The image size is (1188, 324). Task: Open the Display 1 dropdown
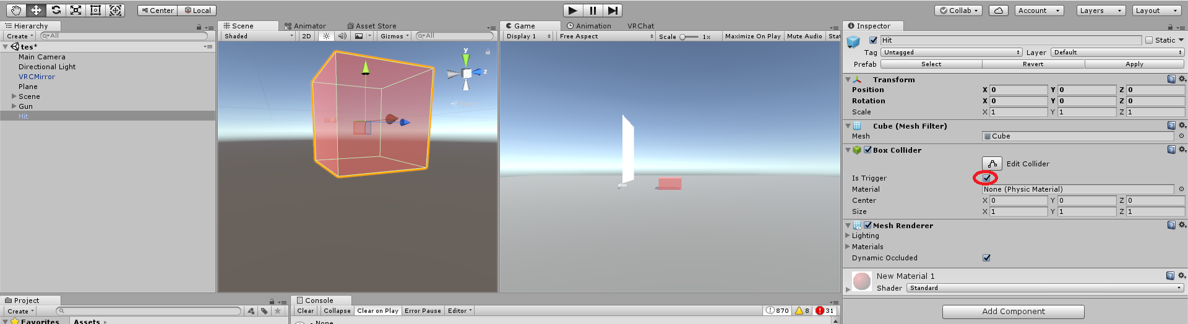(528, 36)
